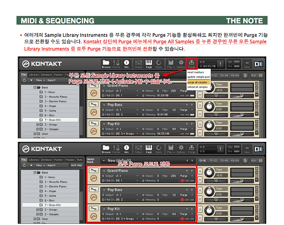Open the Browse icon in the lower Kontakt toolbar
This screenshot has height=225, width=284.
click(106, 149)
